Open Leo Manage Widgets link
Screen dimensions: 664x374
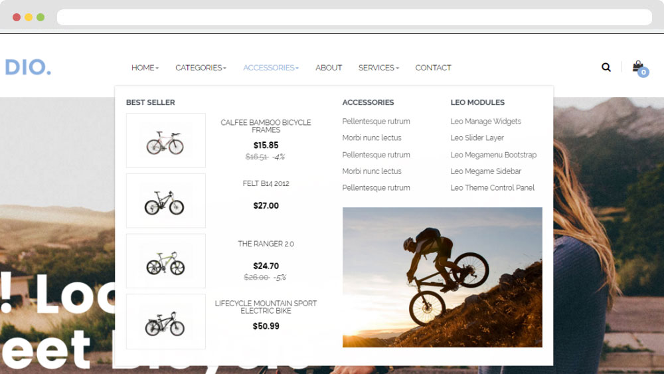pyautogui.click(x=486, y=122)
